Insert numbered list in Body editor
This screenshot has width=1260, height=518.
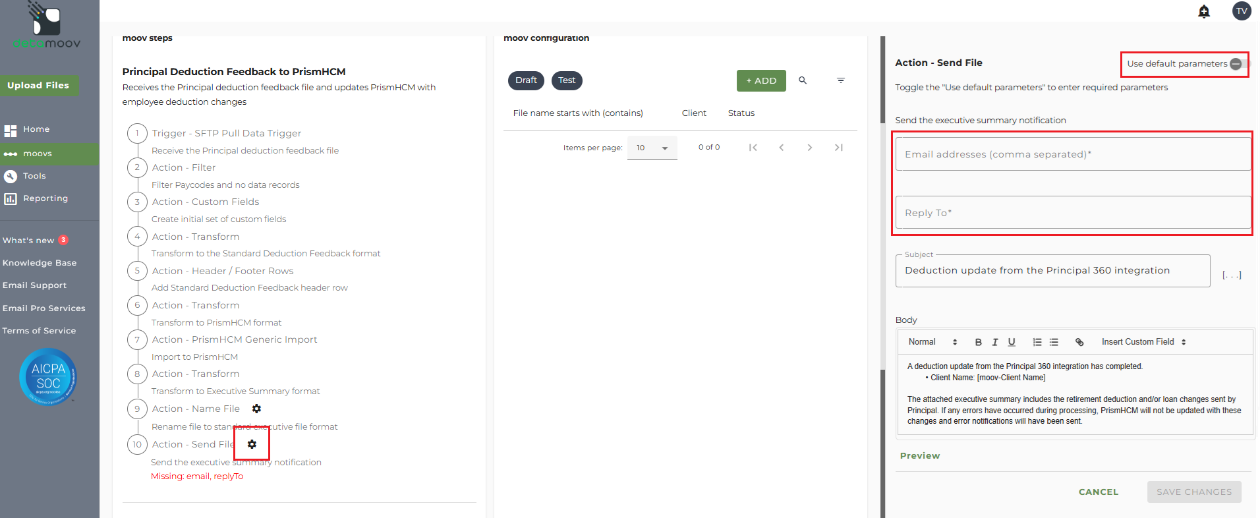point(1037,342)
